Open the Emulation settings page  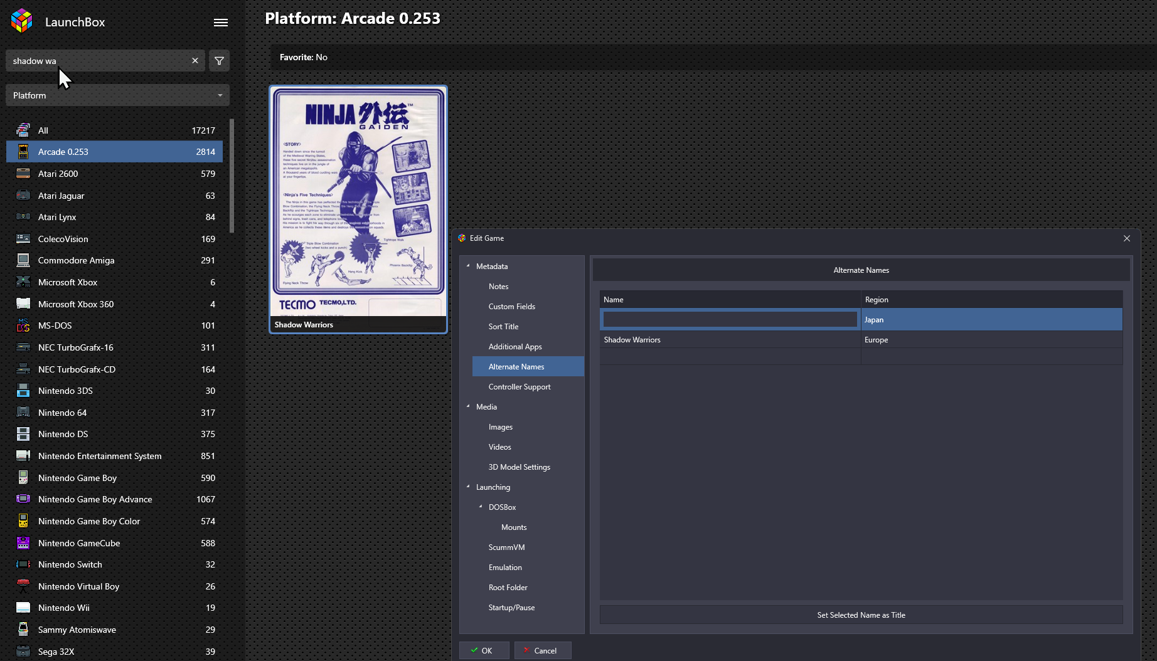(x=505, y=568)
